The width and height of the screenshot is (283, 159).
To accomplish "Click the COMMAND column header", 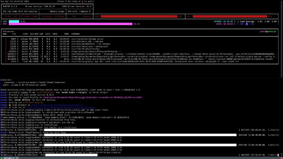I will click(x=75, y=34).
